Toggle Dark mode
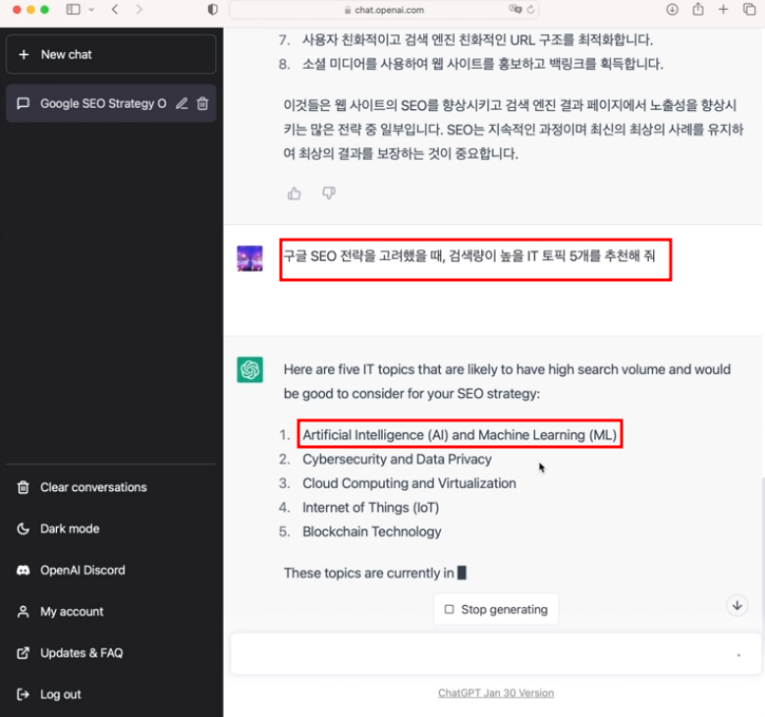Screen dimensions: 765x717 point(111,528)
